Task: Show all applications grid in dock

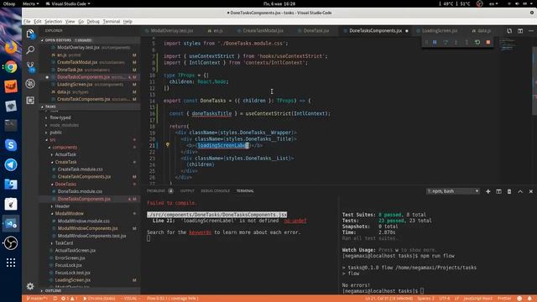Action: click(11, 263)
